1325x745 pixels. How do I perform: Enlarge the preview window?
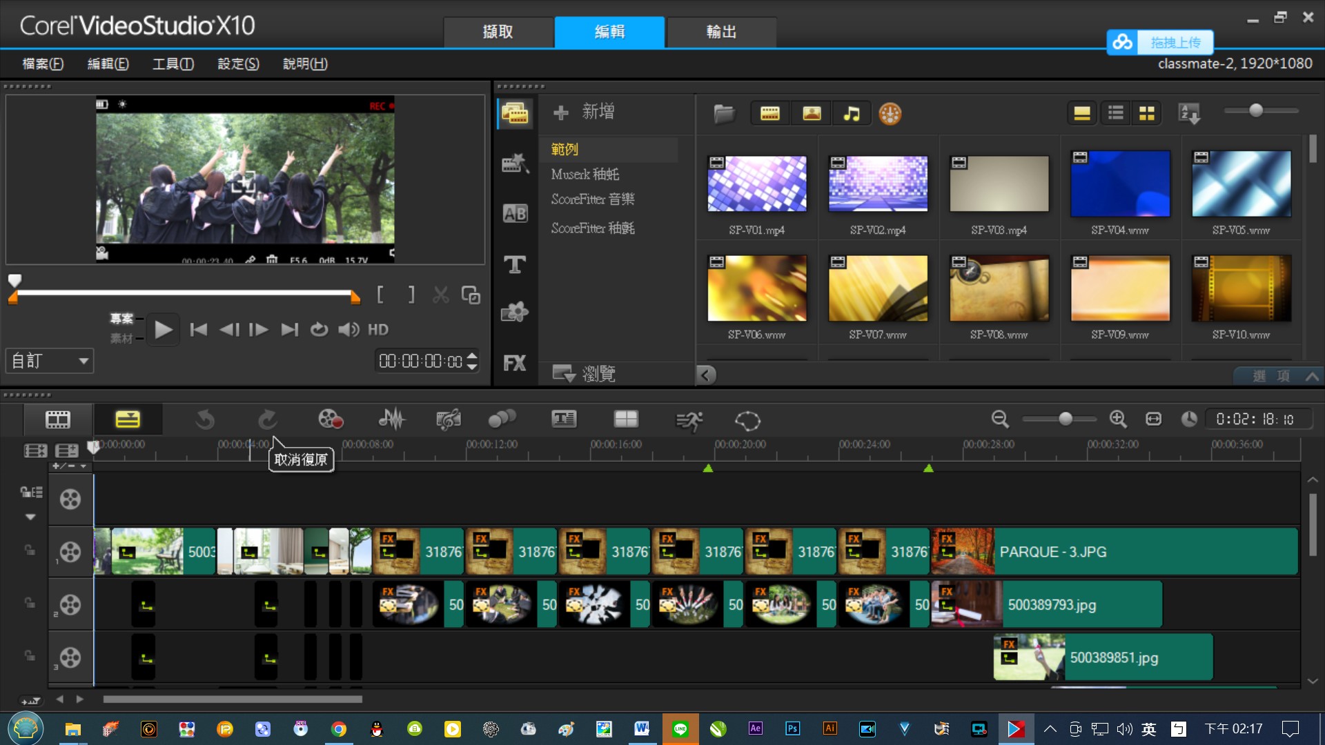(x=471, y=295)
